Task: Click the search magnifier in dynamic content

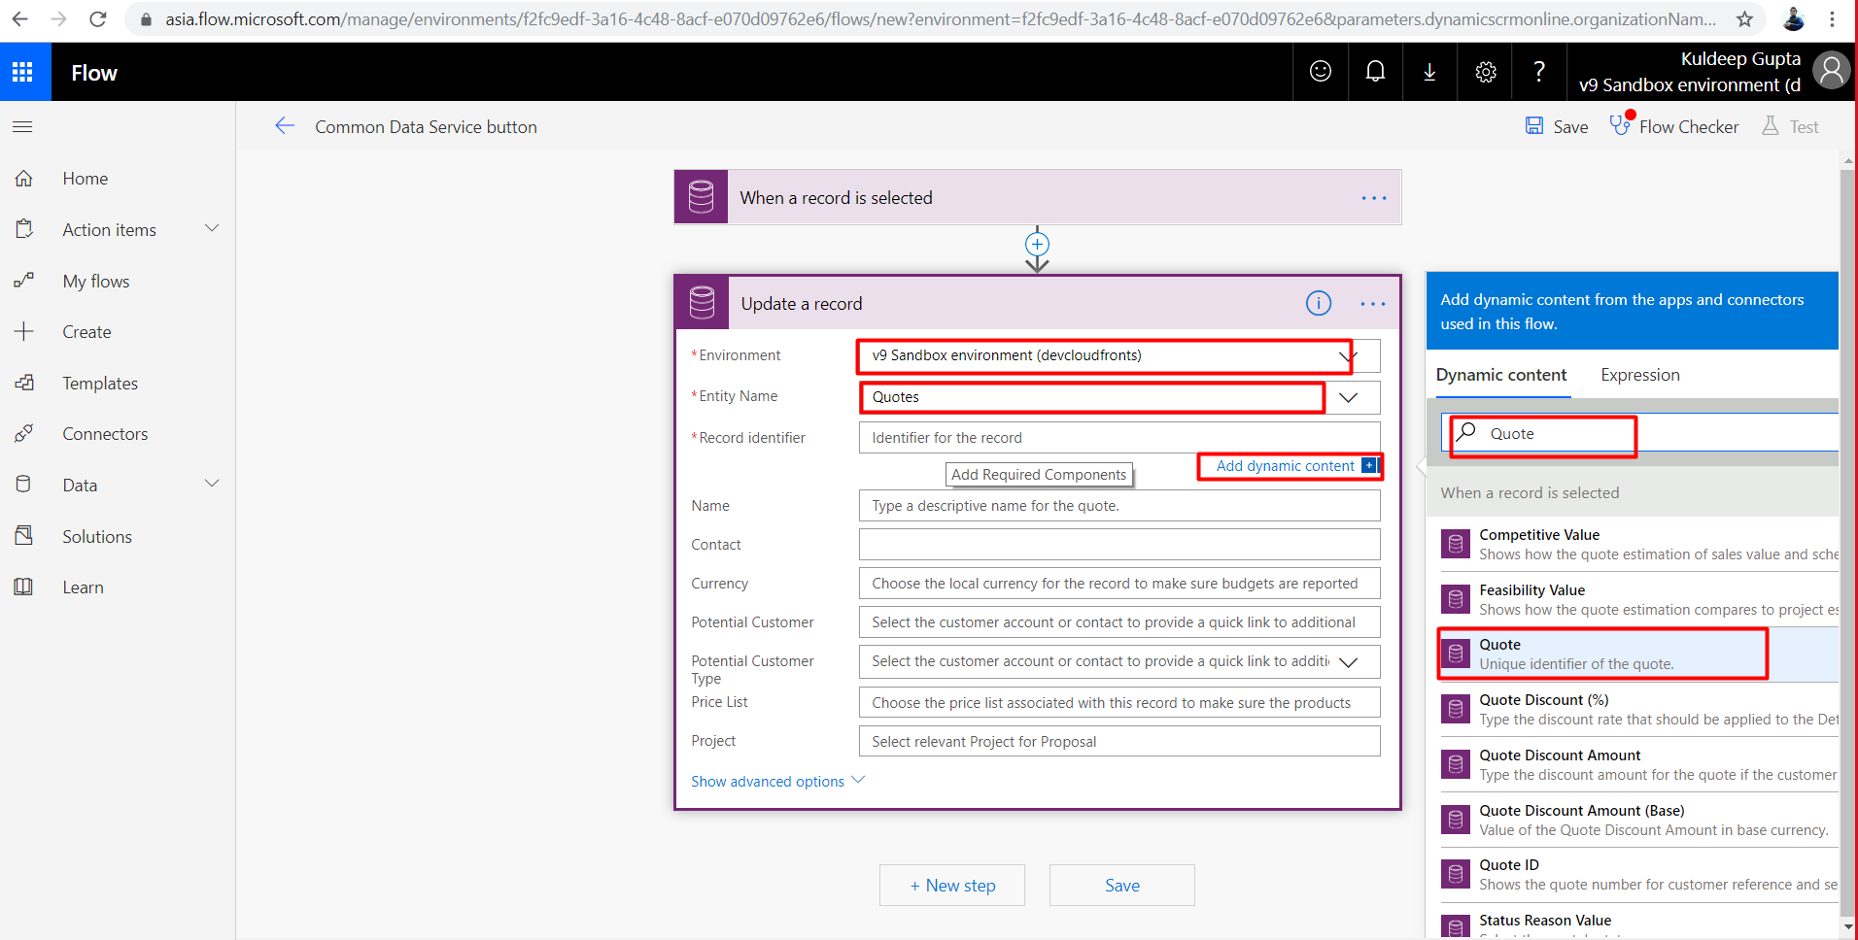Action: 1466,432
